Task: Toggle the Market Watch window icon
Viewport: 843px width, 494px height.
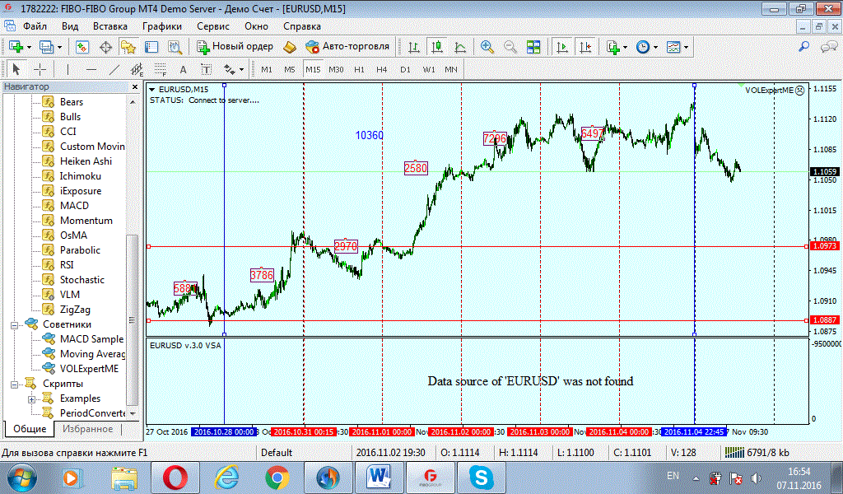Action: click(x=82, y=47)
